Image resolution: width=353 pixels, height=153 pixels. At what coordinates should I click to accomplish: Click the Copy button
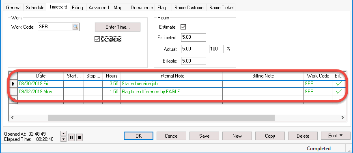[x=270, y=136]
